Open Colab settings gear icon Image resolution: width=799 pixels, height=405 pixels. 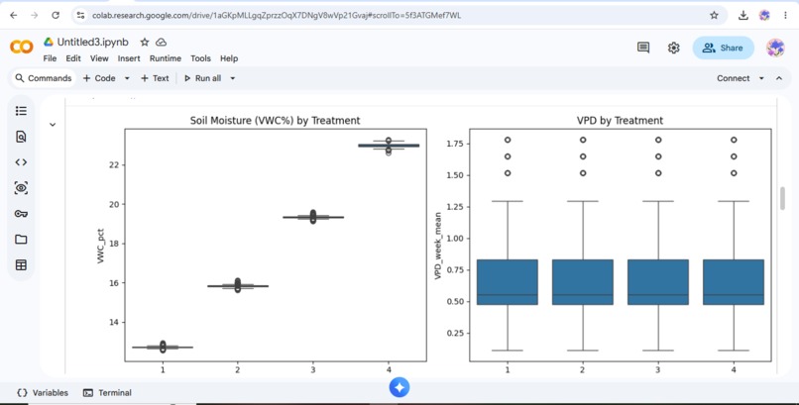[674, 48]
